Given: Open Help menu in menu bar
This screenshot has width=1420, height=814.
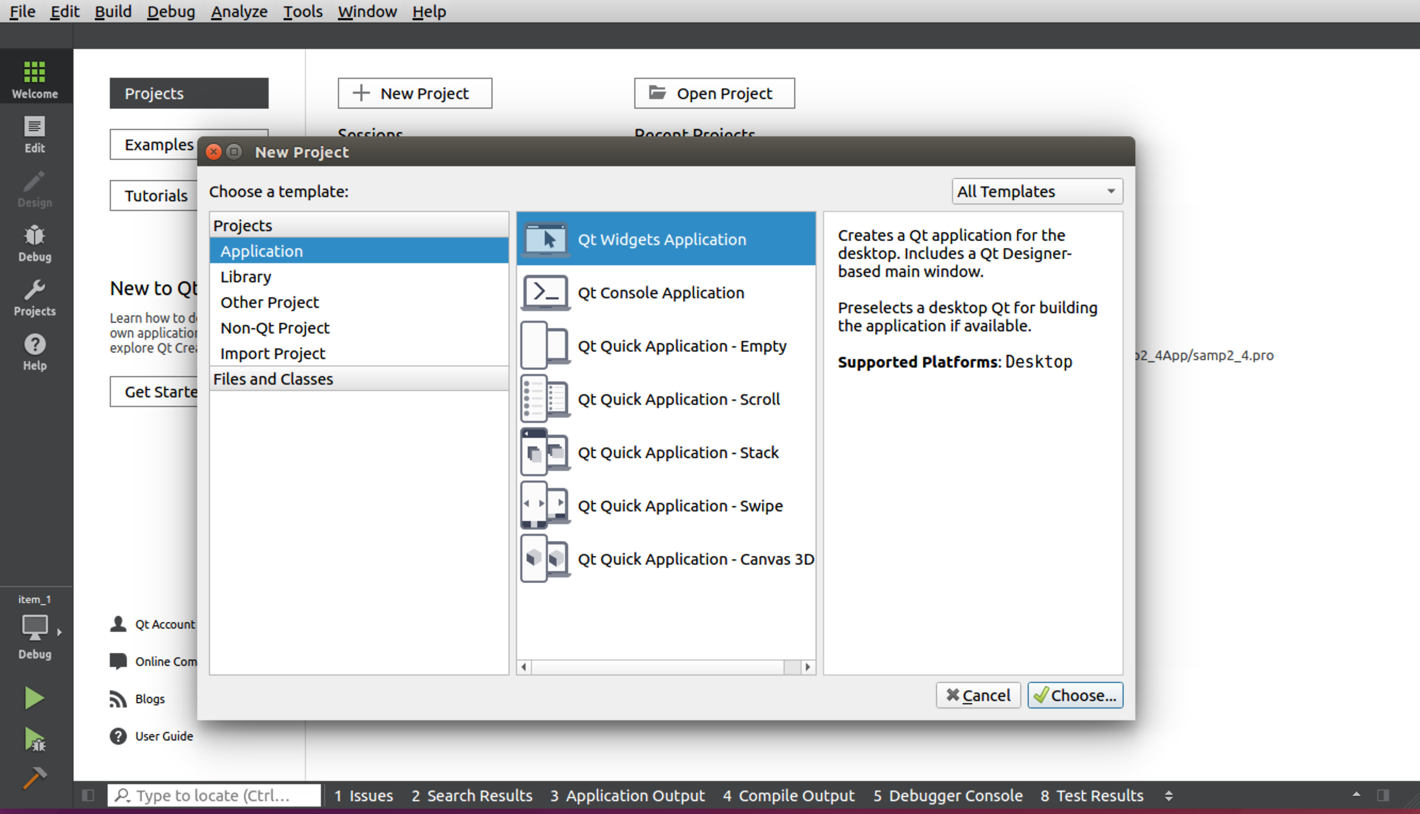Looking at the screenshot, I should (429, 11).
